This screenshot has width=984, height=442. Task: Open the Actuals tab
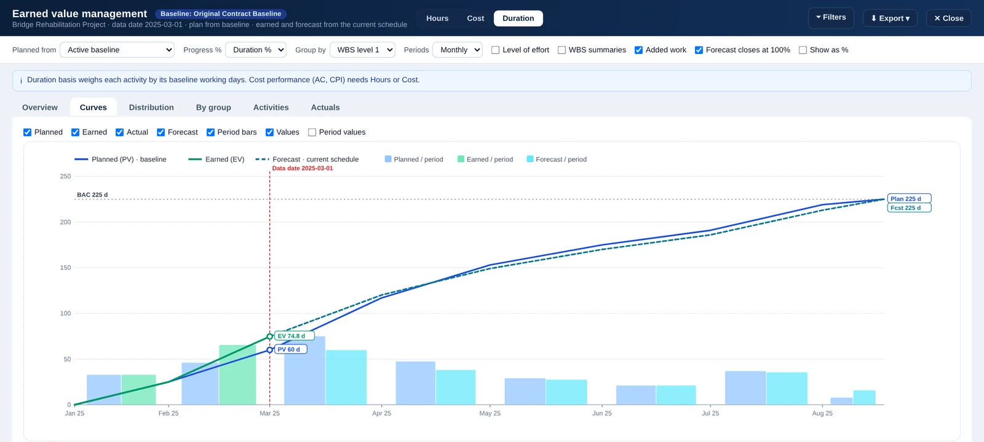click(325, 107)
